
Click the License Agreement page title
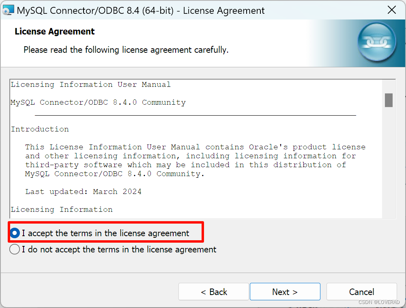(54, 31)
